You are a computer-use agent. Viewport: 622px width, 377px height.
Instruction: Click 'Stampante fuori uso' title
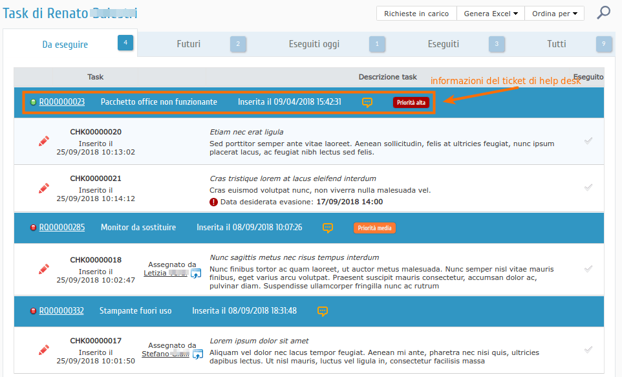coord(135,311)
